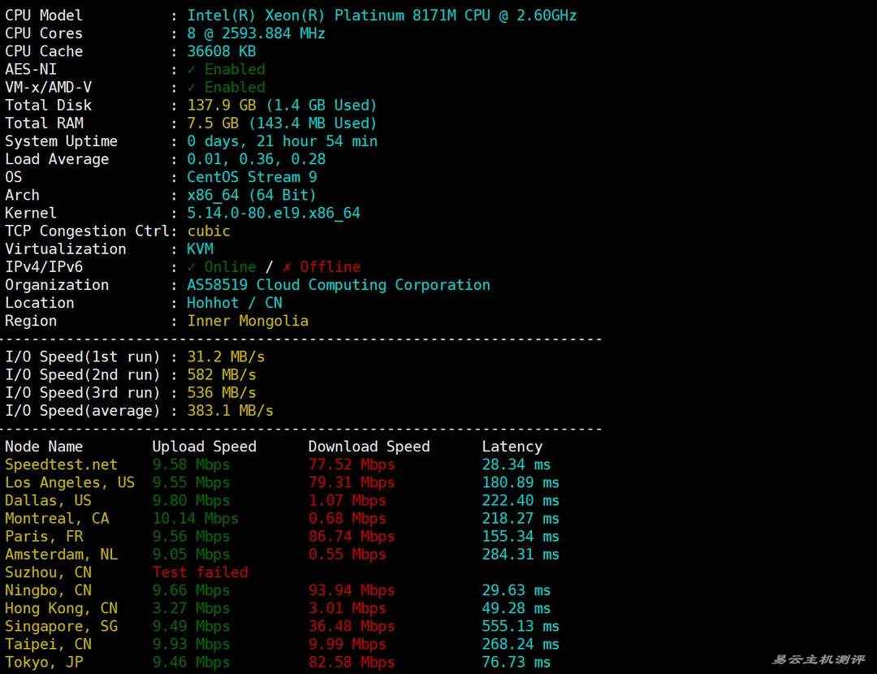877x674 pixels.
Task: Click the OS value 'CentOS Stream 9'
Action: (x=252, y=177)
